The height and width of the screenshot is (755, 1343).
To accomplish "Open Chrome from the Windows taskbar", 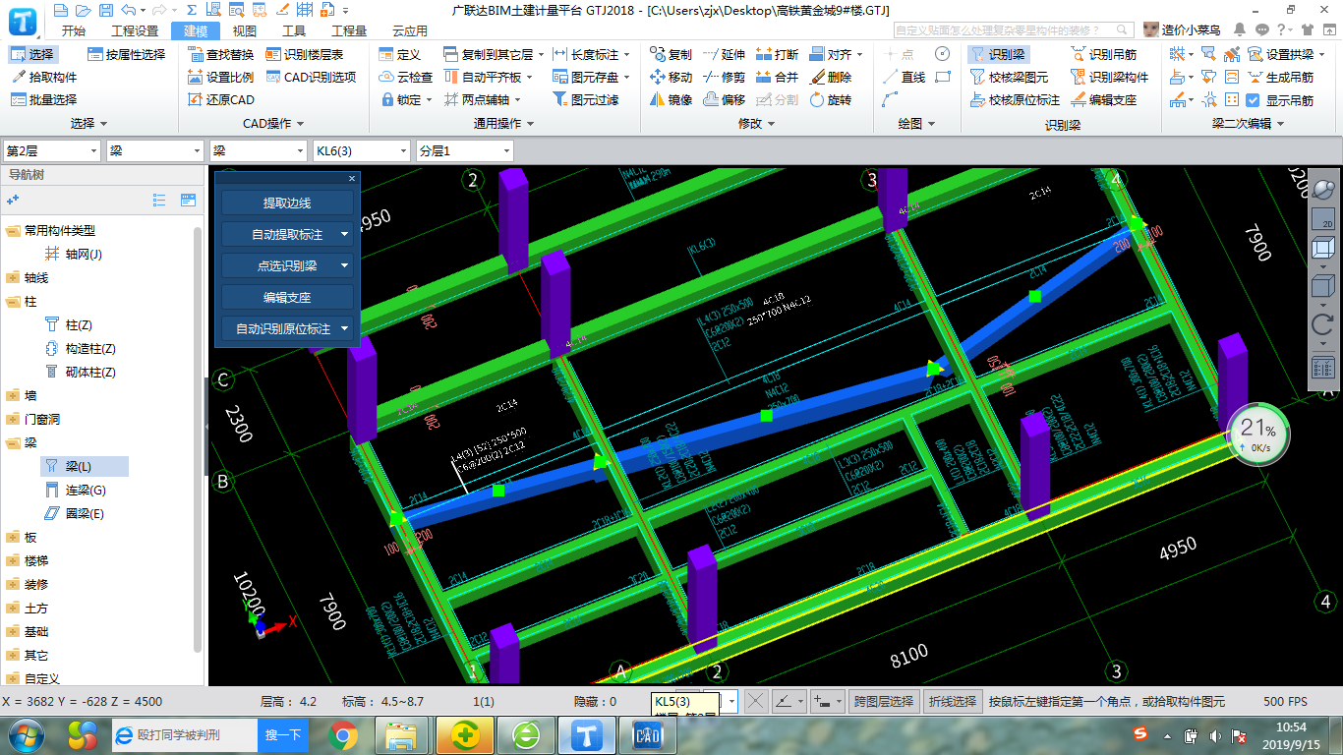I will click(343, 734).
